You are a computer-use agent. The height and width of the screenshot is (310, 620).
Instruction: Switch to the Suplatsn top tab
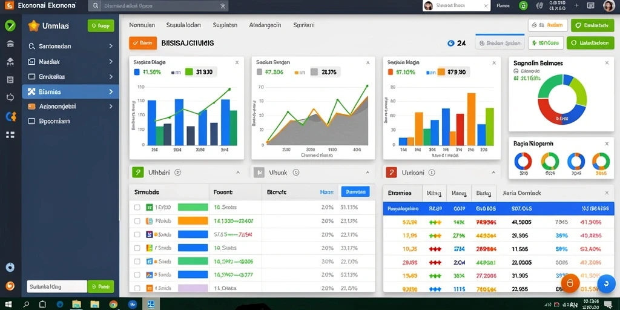(x=225, y=25)
